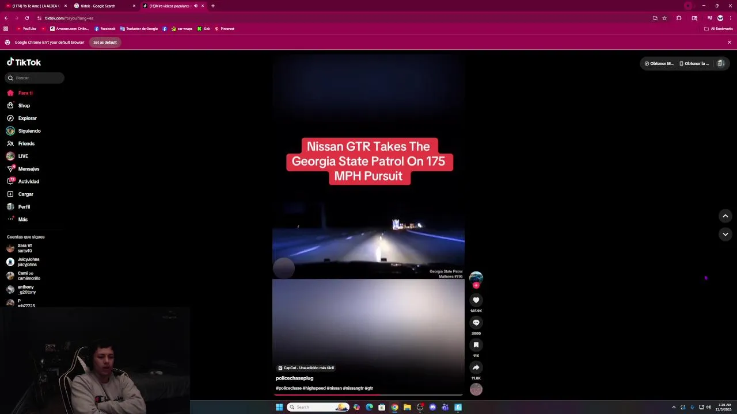Open the spinning music disc sound

click(476, 389)
